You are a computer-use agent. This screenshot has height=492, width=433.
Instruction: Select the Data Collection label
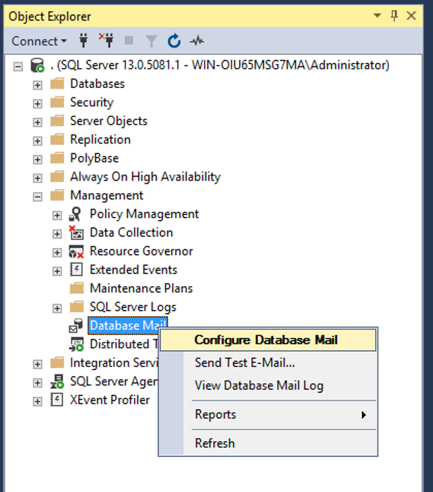point(131,233)
